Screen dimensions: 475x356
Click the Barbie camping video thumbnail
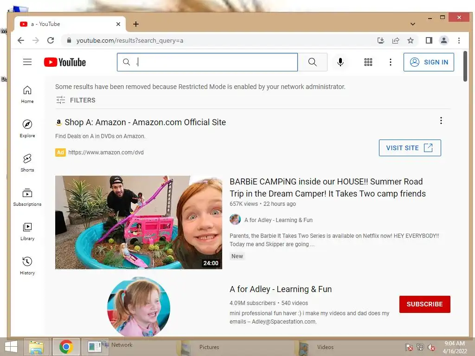click(138, 222)
